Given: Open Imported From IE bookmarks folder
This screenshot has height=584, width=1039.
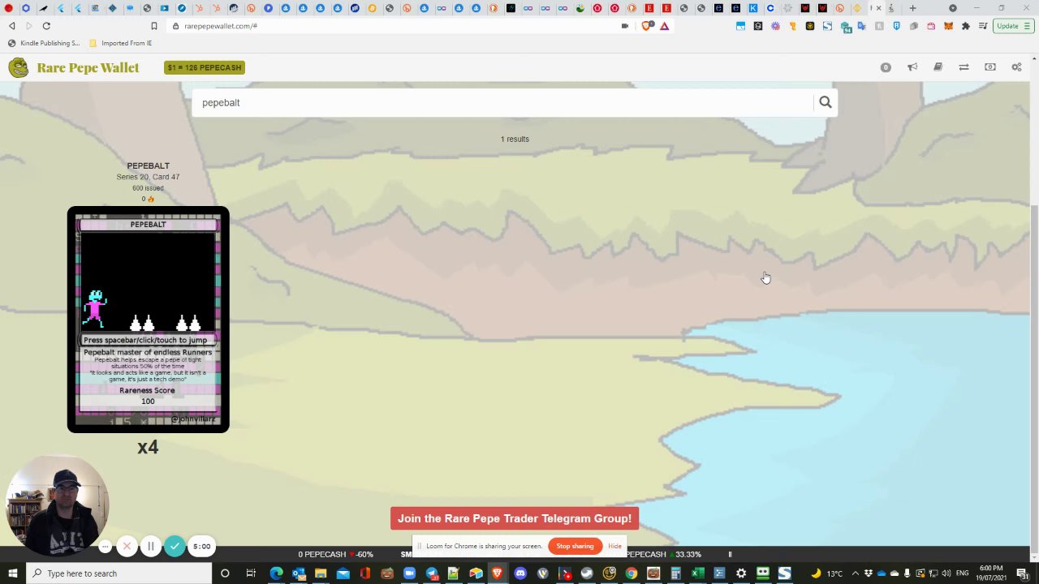Looking at the screenshot, I should tap(121, 43).
